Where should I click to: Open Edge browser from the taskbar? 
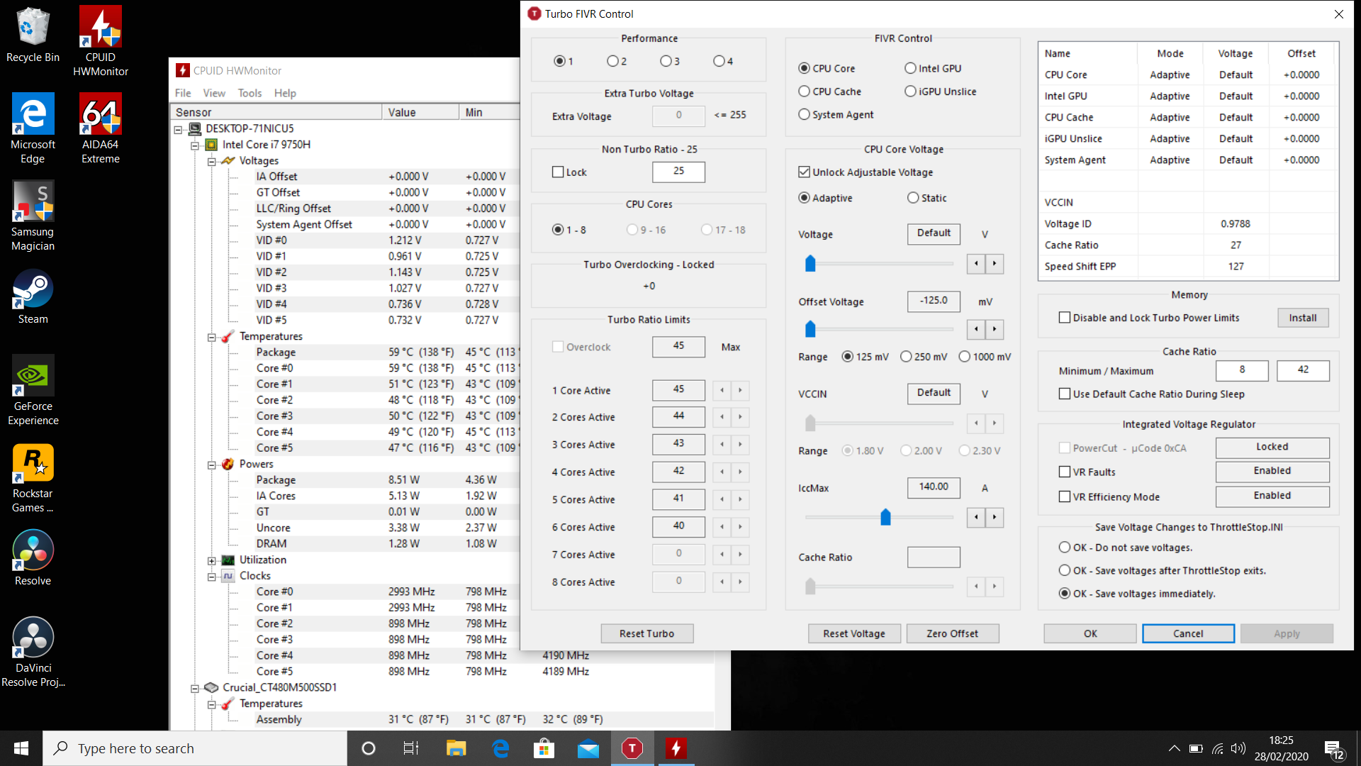pyautogui.click(x=500, y=748)
